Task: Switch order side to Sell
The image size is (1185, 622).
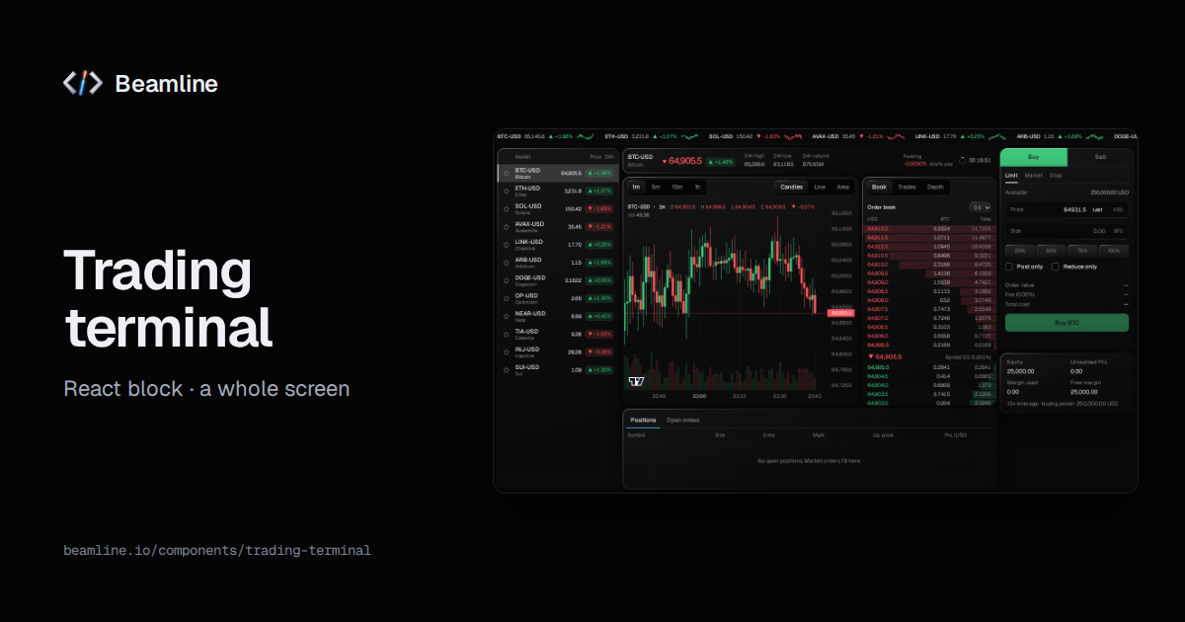Action: [1100, 157]
